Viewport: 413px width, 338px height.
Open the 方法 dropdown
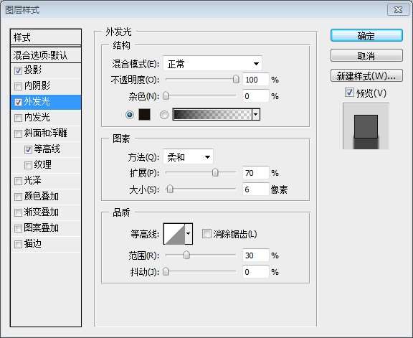tap(188, 157)
